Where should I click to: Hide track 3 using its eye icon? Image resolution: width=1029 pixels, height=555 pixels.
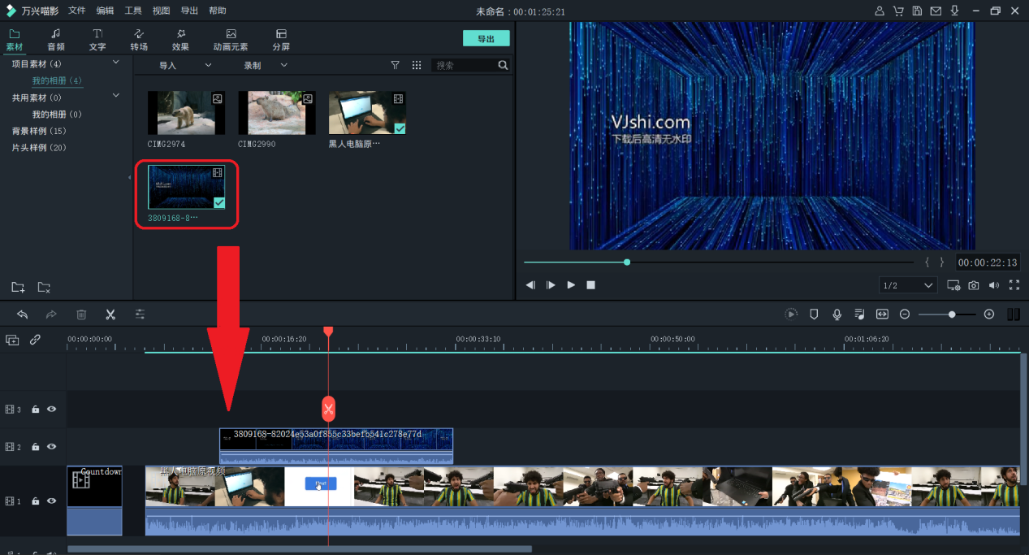(52, 410)
